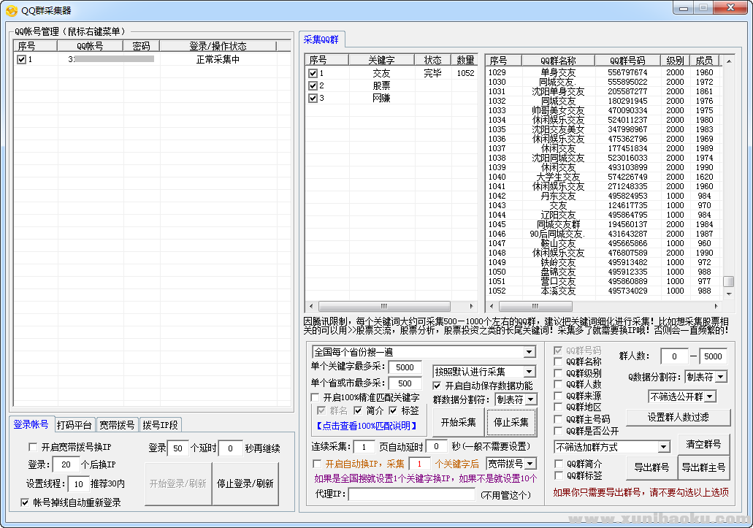Click right arrow of keyword list horizontal scrollbar
Screen dimensions: 753x528
coord(473,307)
